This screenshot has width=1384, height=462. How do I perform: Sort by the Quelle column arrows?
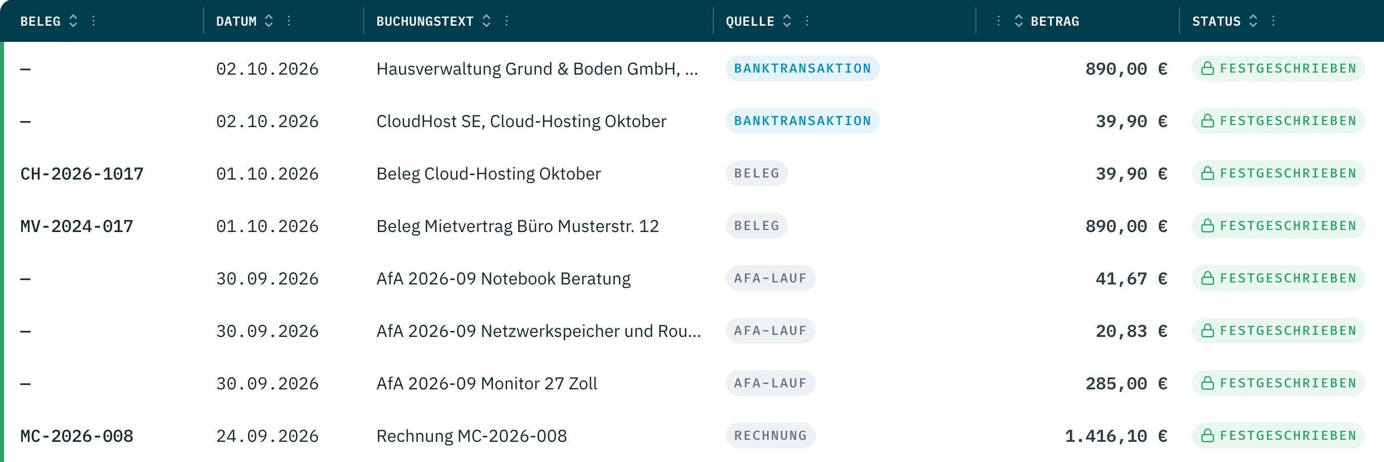point(786,21)
